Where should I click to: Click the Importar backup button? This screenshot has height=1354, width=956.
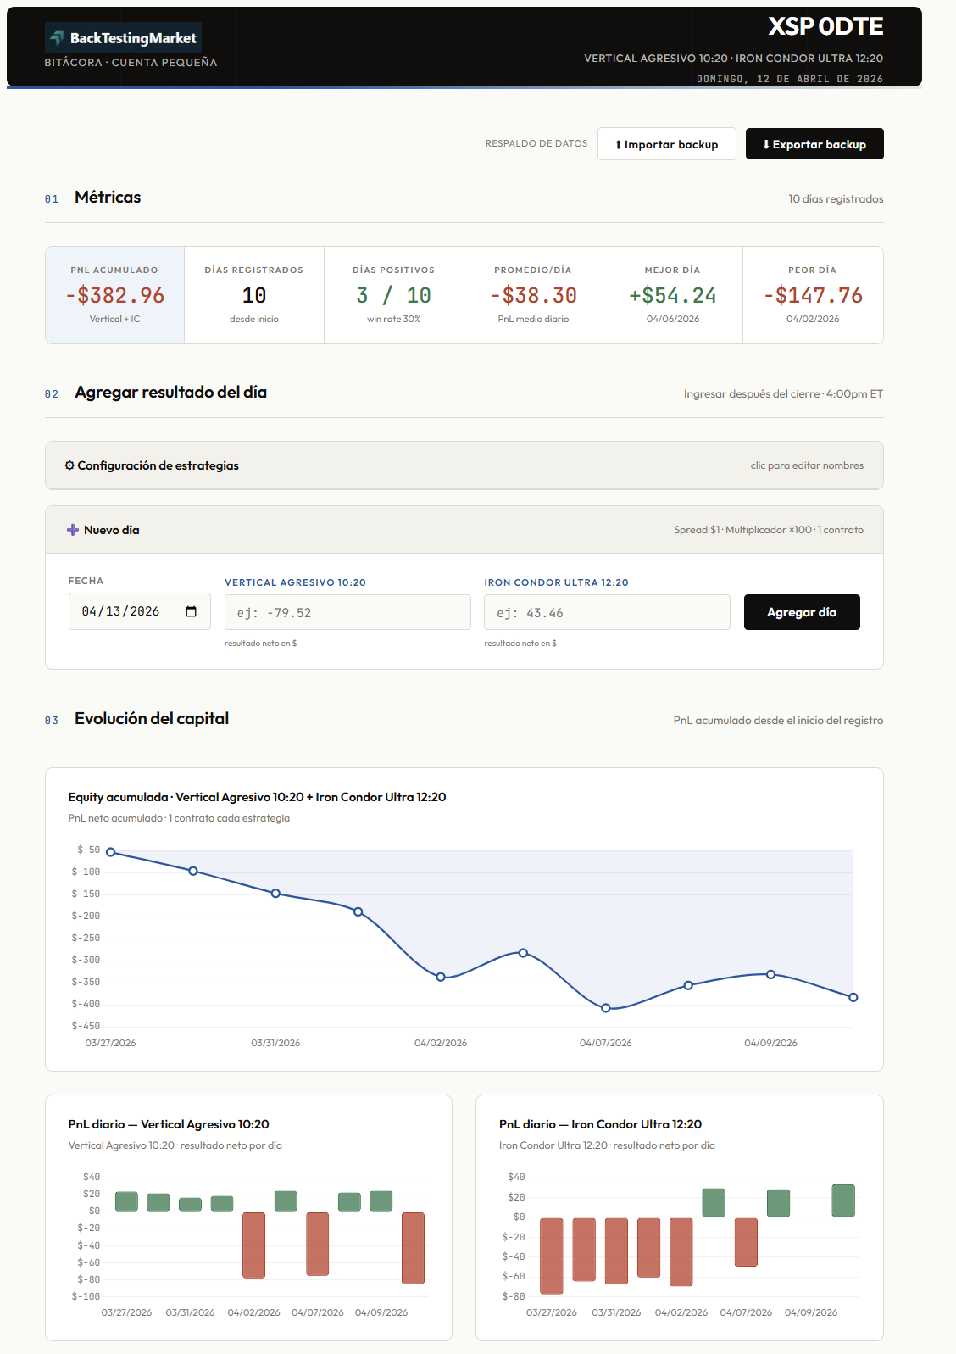pyautogui.click(x=666, y=144)
